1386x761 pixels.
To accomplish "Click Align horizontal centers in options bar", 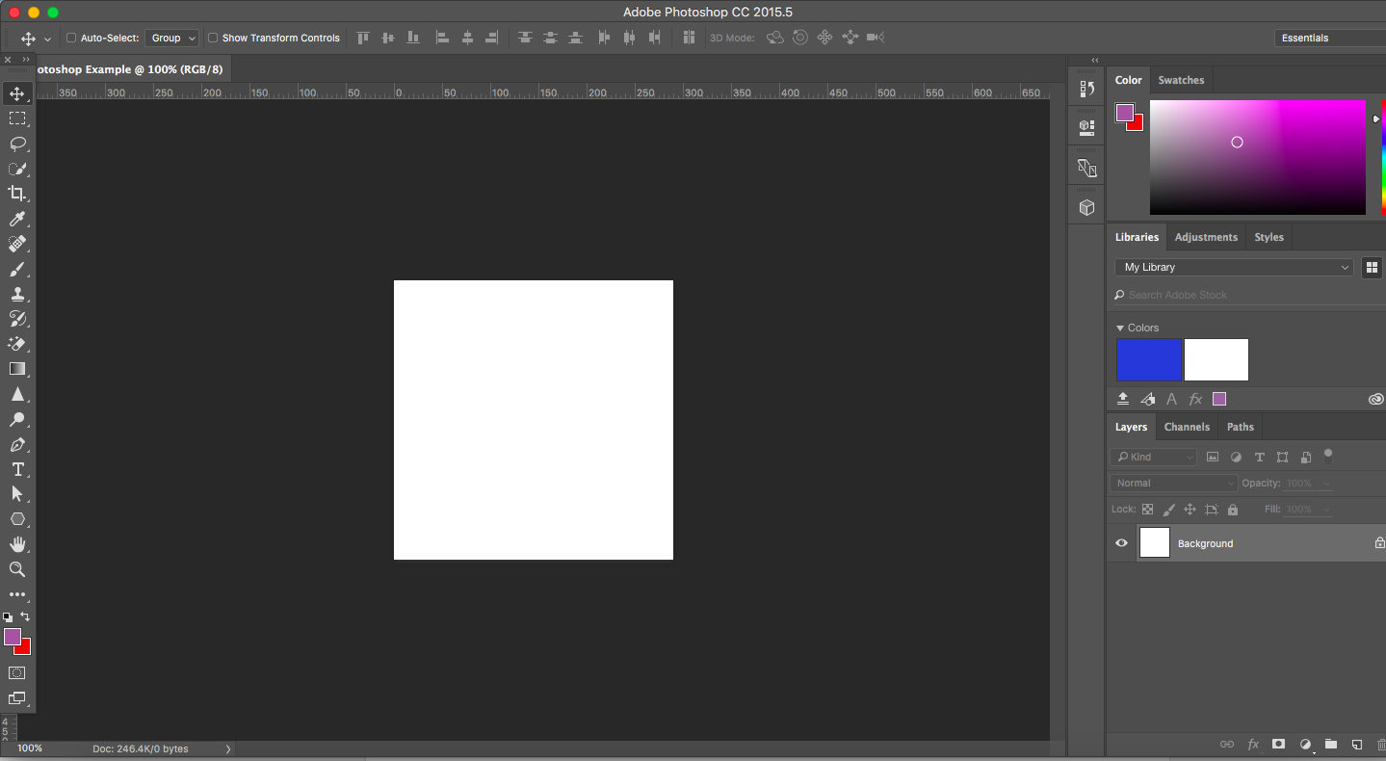I will click(x=467, y=38).
